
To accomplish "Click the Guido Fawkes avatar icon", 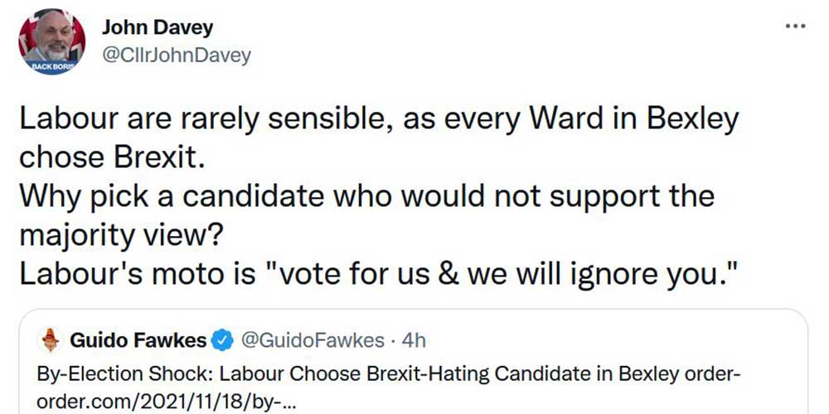I will [x=51, y=339].
